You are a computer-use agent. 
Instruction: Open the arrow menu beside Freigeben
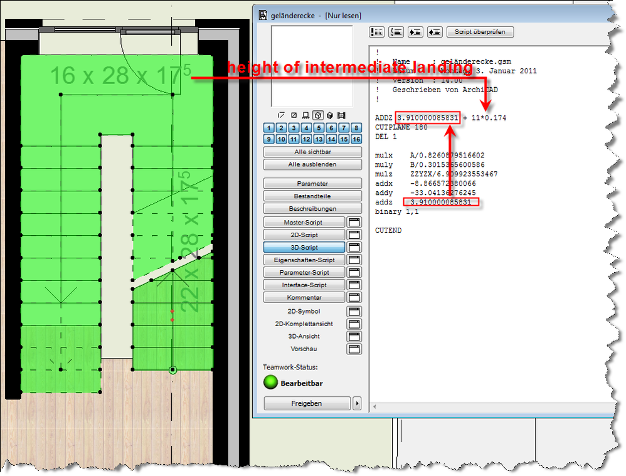[357, 403]
